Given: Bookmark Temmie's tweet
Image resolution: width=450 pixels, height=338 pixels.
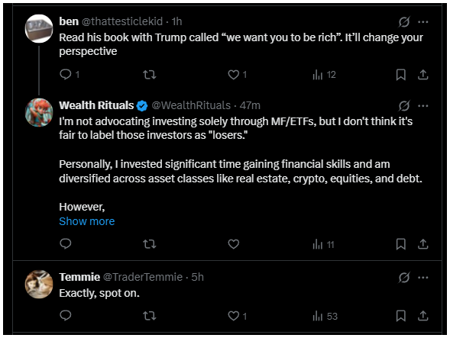Looking at the screenshot, I should 400,316.
